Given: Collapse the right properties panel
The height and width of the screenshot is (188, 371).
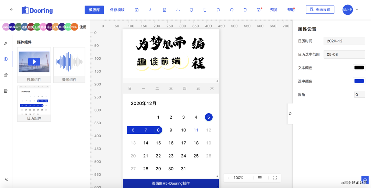Looking at the screenshot, I should click(290, 114).
